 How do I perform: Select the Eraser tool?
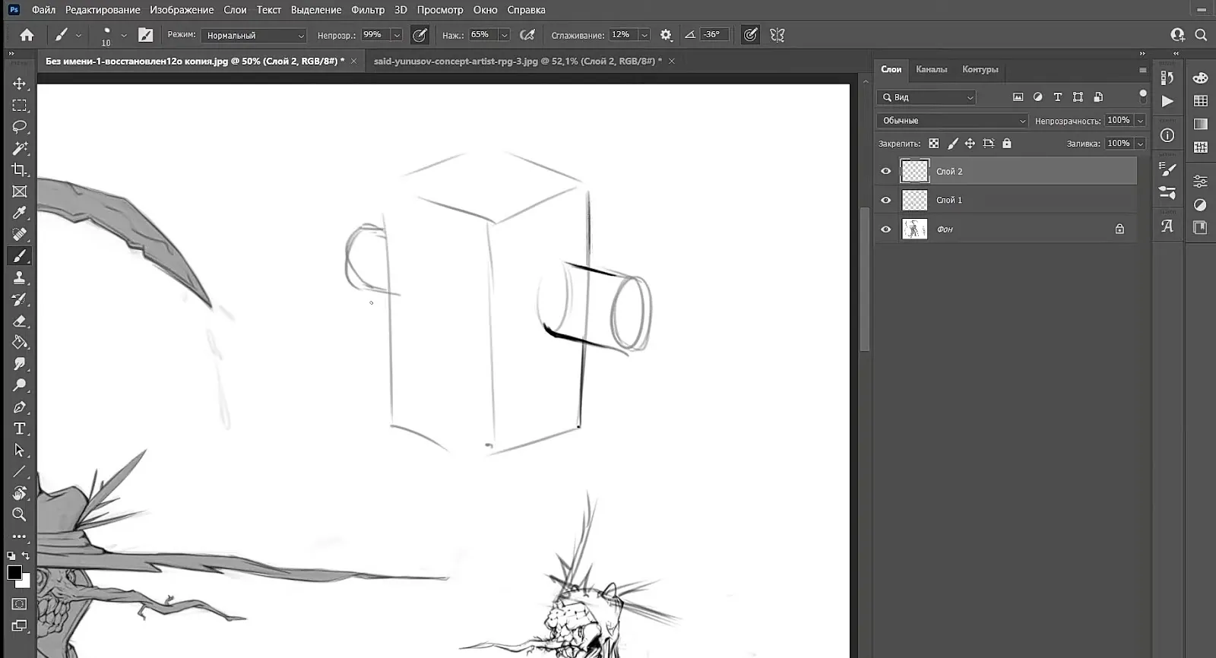(x=20, y=321)
